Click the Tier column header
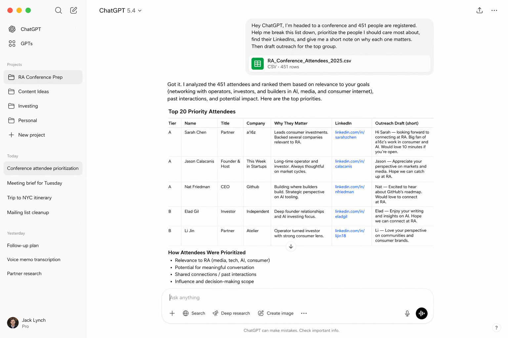 172,123
